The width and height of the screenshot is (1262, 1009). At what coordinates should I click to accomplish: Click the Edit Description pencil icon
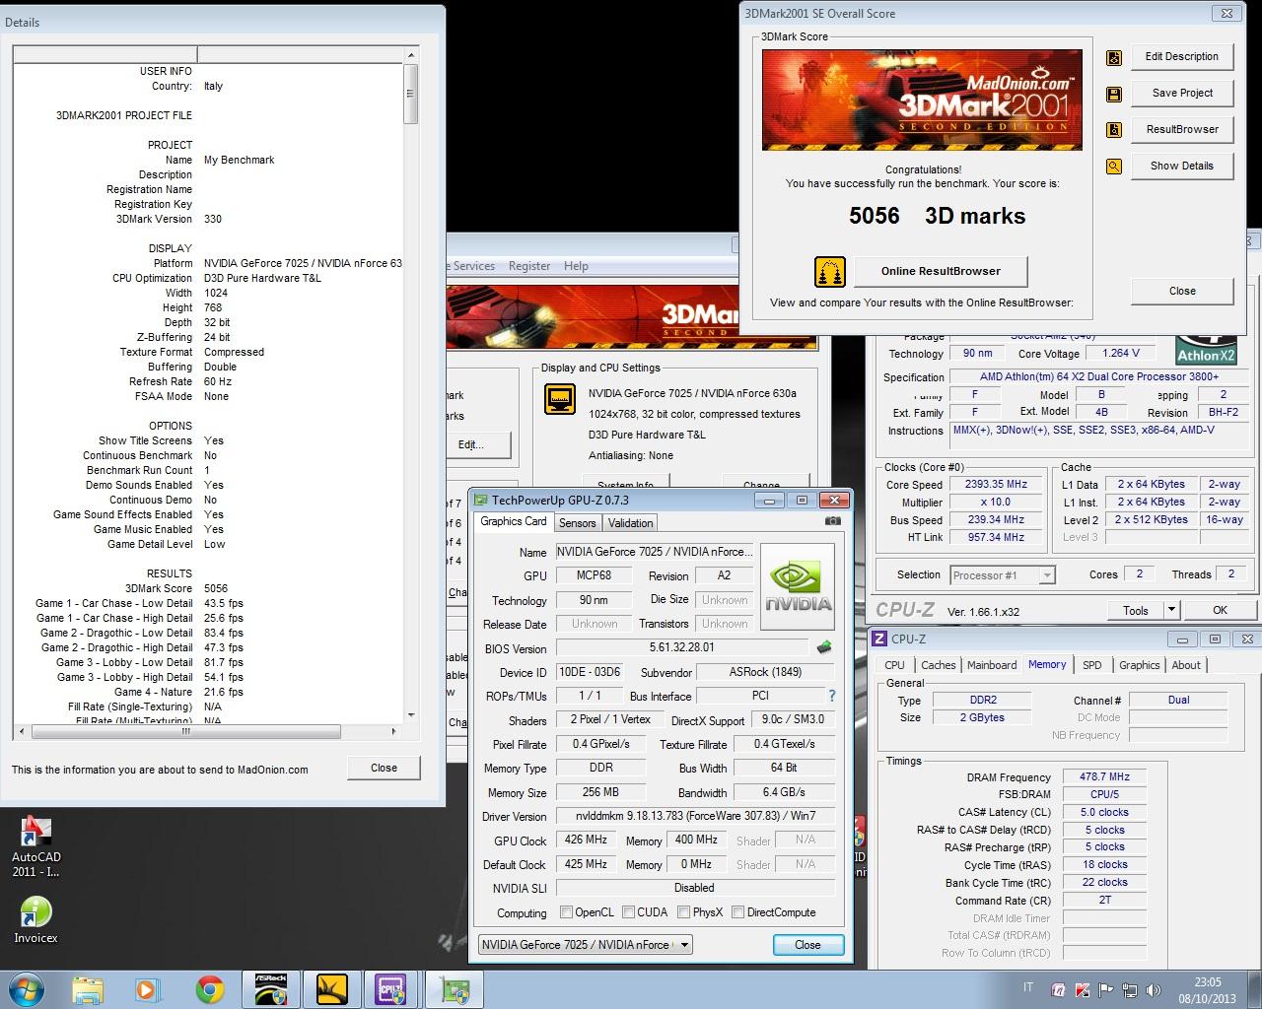click(x=1113, y=57)
